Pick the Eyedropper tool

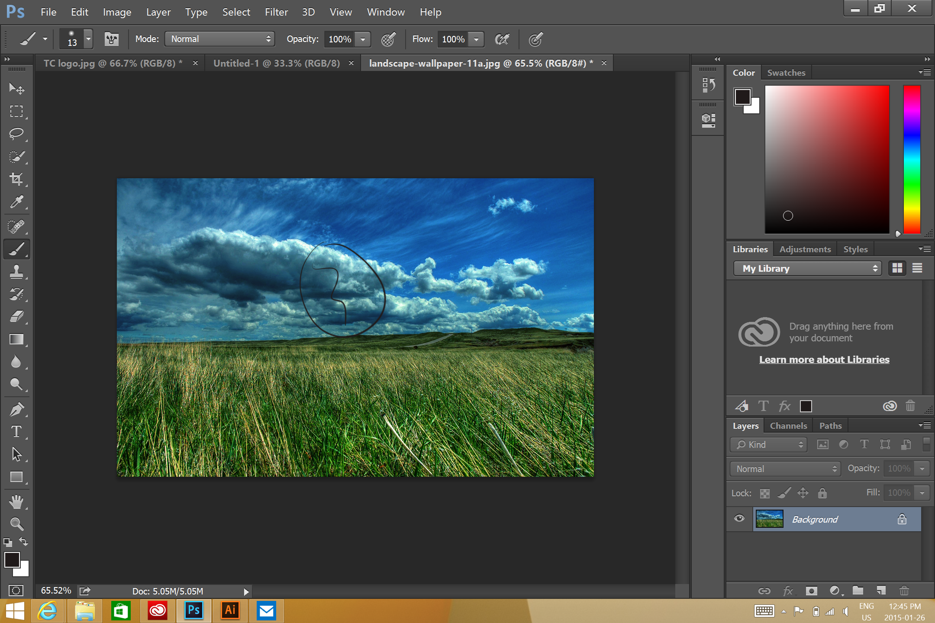(x=16, y=202)
